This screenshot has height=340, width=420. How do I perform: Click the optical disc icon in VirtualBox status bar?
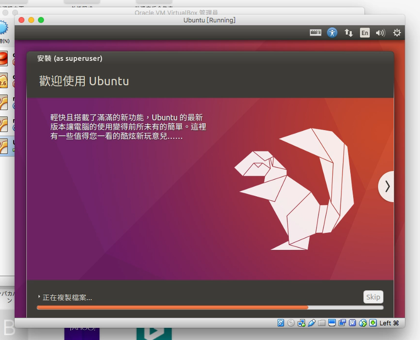click(291, 323)
